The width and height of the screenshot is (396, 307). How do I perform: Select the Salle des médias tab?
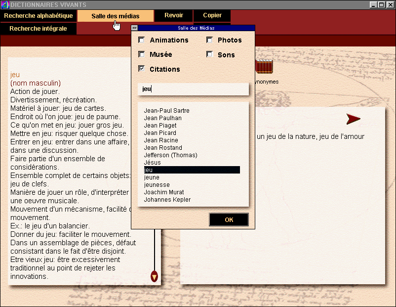click(x=116, y=16)
